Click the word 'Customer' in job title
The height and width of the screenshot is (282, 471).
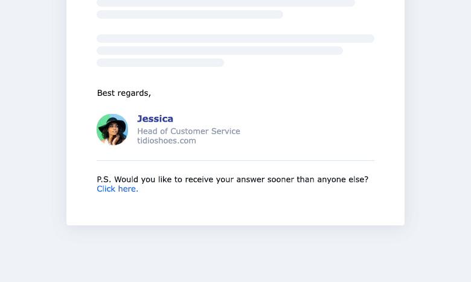[190, 131]
